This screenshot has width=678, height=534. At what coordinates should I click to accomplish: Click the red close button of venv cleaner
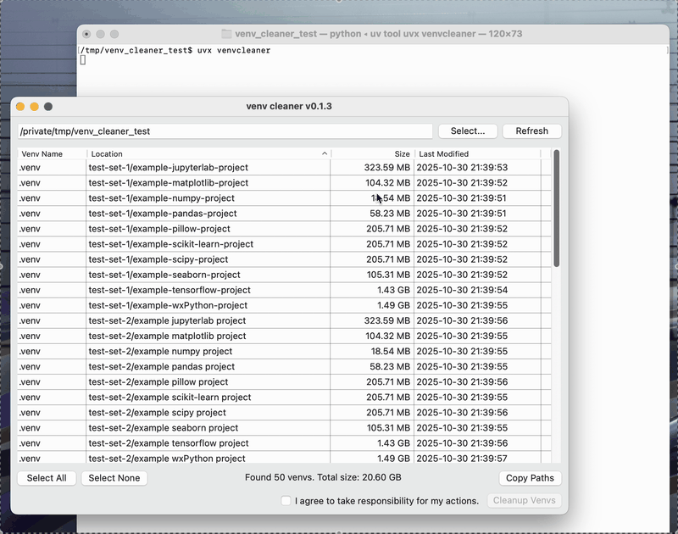point(20,107)
